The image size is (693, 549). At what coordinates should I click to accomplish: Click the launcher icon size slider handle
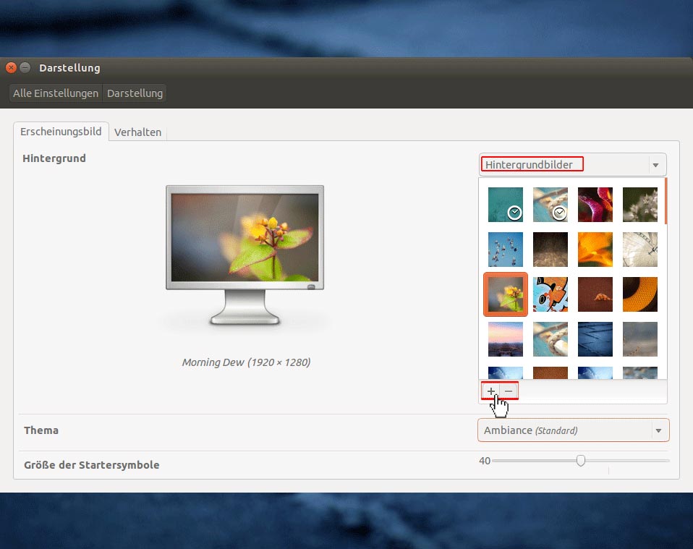click(580, 461)
